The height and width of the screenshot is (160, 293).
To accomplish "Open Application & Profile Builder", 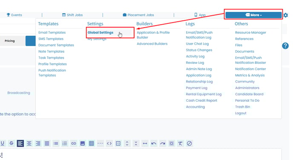I will pyautogui.click(x=153, y=35).
